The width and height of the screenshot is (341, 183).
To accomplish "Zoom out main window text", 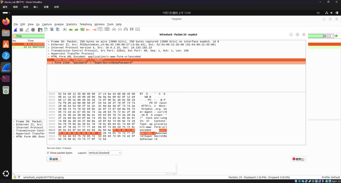I will click(x=120, y=30).
